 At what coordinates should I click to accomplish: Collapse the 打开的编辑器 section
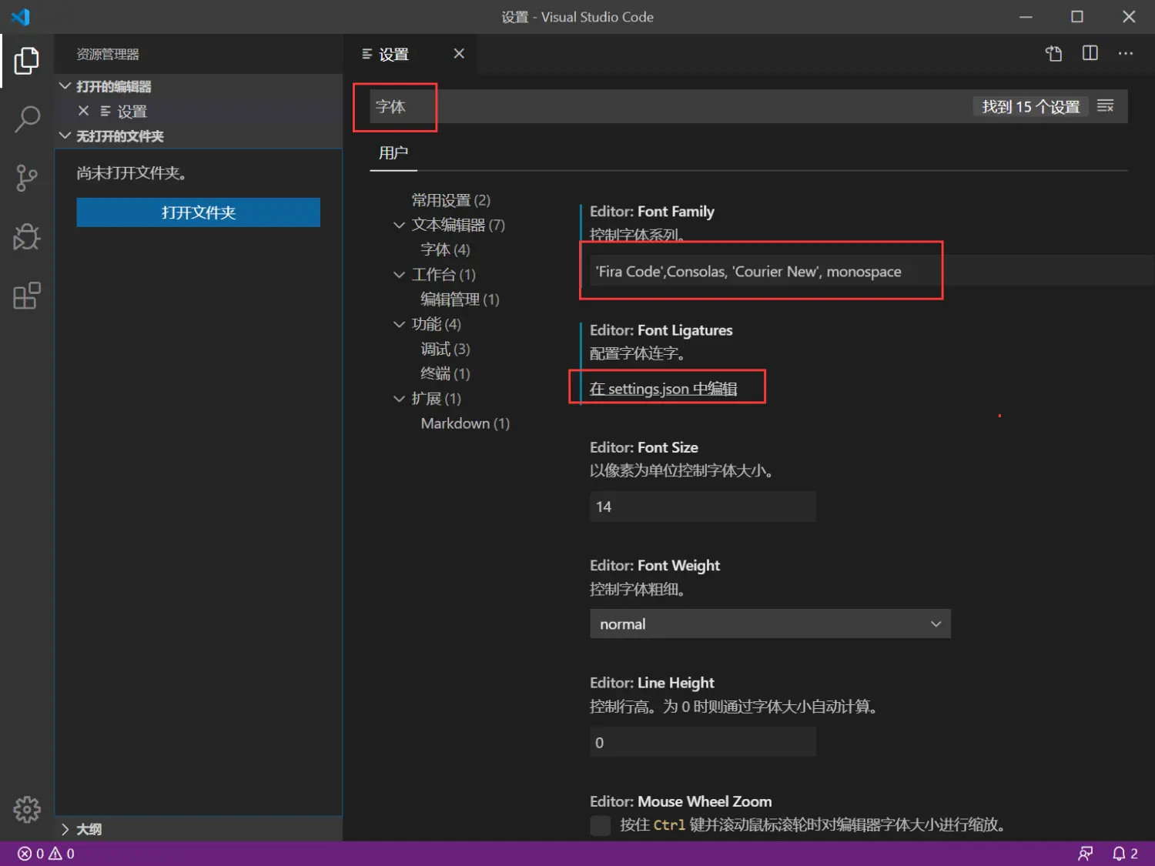coord(65,86)
